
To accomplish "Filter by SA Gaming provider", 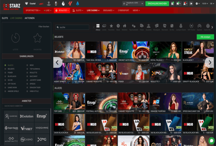I will click(x=11, y=116).
